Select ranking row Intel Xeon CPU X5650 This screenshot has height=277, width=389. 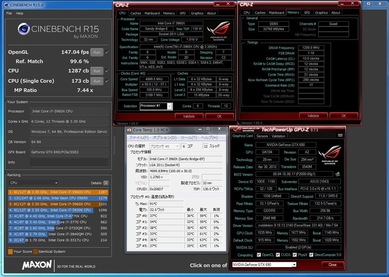pyautogui.click(x=58, y=198)
